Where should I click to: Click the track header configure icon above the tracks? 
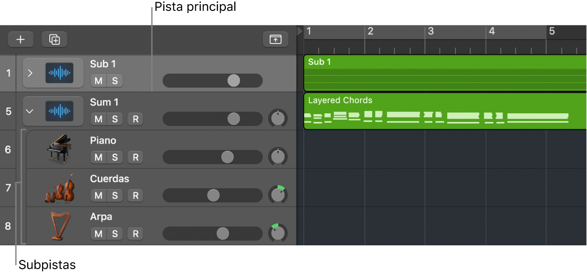click(x=275, y=39)
